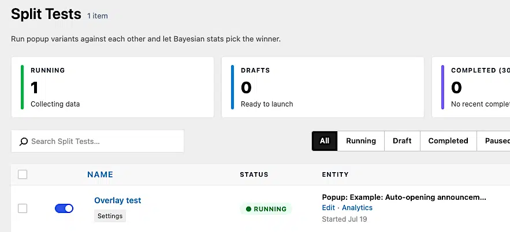Toggle the Overlay test switch off
The image size is (510, 232).
(x=64, y=208)
